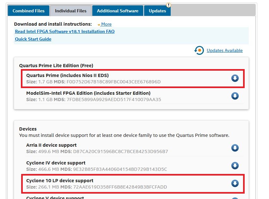Viewport: 269px width, 199px height.
Task: Click the Cyclone 10 LP device support title
Action: coord(60,181)
